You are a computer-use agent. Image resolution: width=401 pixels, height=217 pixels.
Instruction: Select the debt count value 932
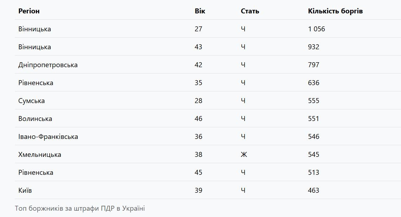tap(313, 47)
